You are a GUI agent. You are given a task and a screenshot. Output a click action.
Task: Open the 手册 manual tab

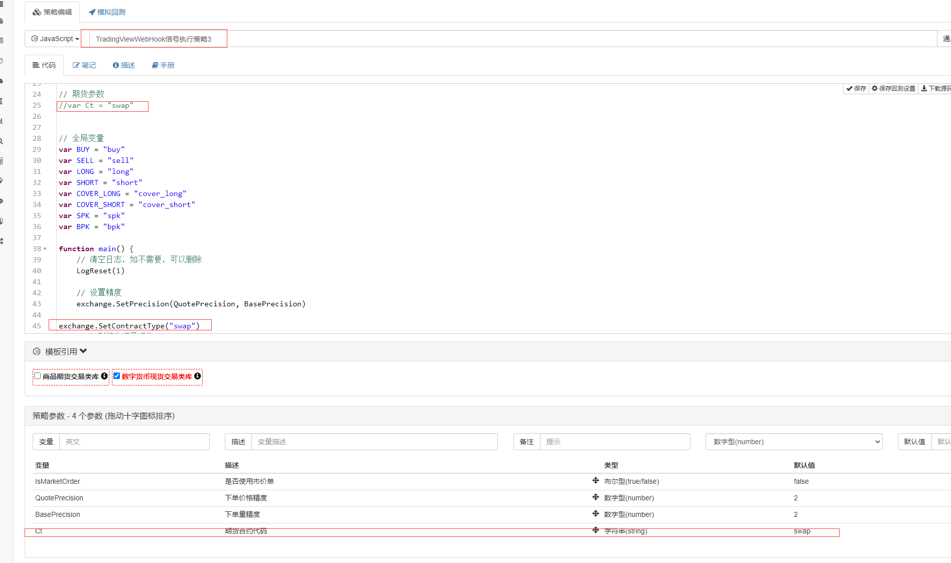point(163,65)
